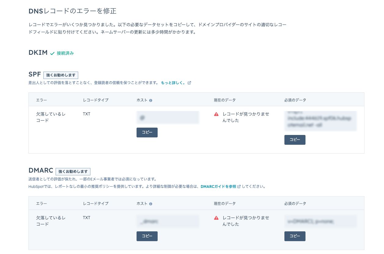Click the DNSレコードのエラーを修正 heading
This screenshot has width=384, height=254.
tap(72, 11)
